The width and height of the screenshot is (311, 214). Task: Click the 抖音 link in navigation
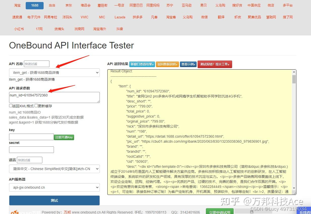[x=120, y=29]
